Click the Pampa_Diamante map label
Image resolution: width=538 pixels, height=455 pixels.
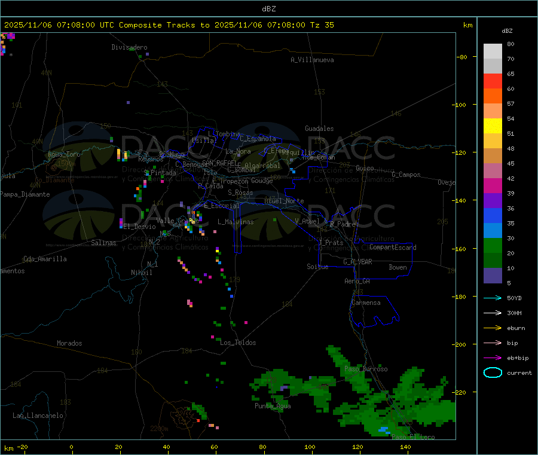25,194
